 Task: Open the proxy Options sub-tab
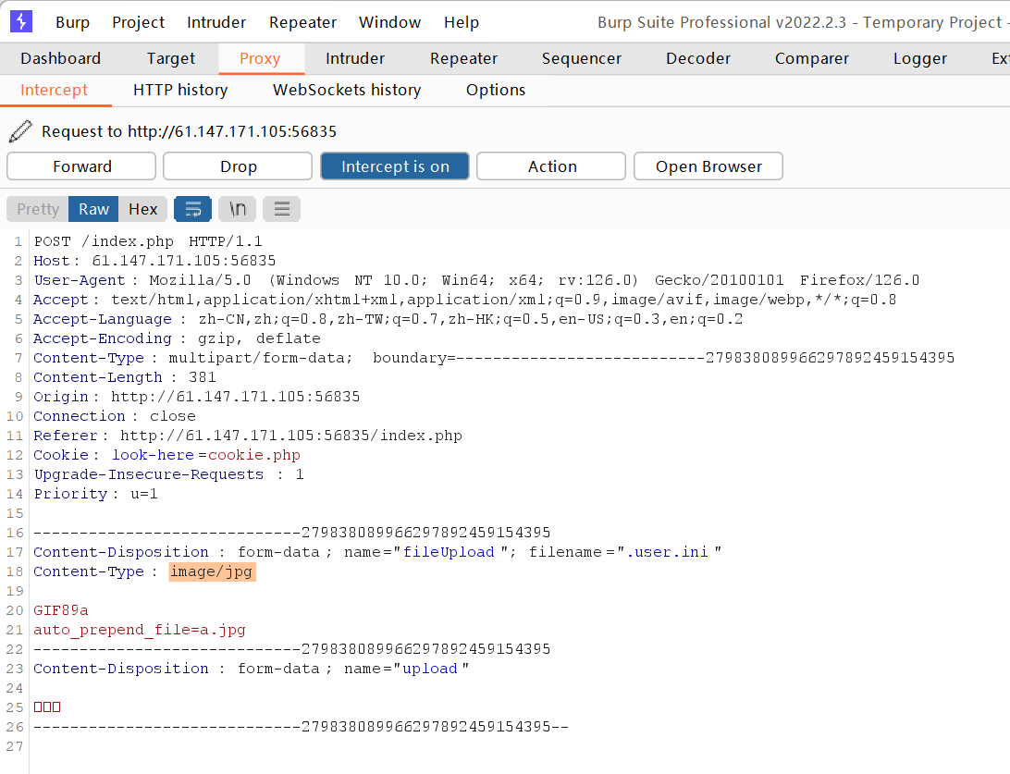click(x=496, y=90)
